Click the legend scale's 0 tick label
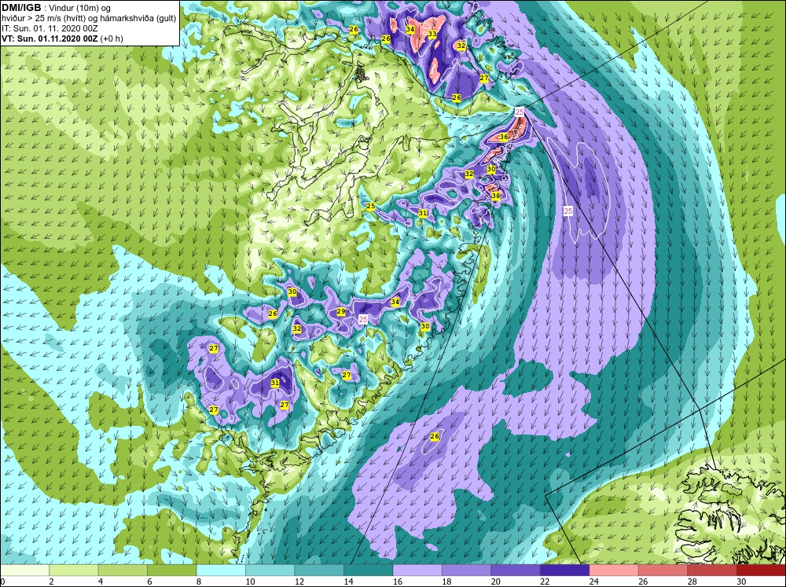 pyautogui.click(x=2, y=581)
